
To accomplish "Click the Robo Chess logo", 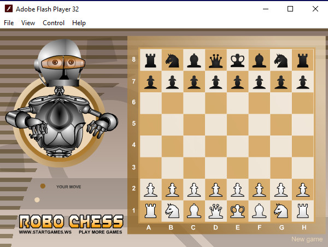I will [71, 221].
